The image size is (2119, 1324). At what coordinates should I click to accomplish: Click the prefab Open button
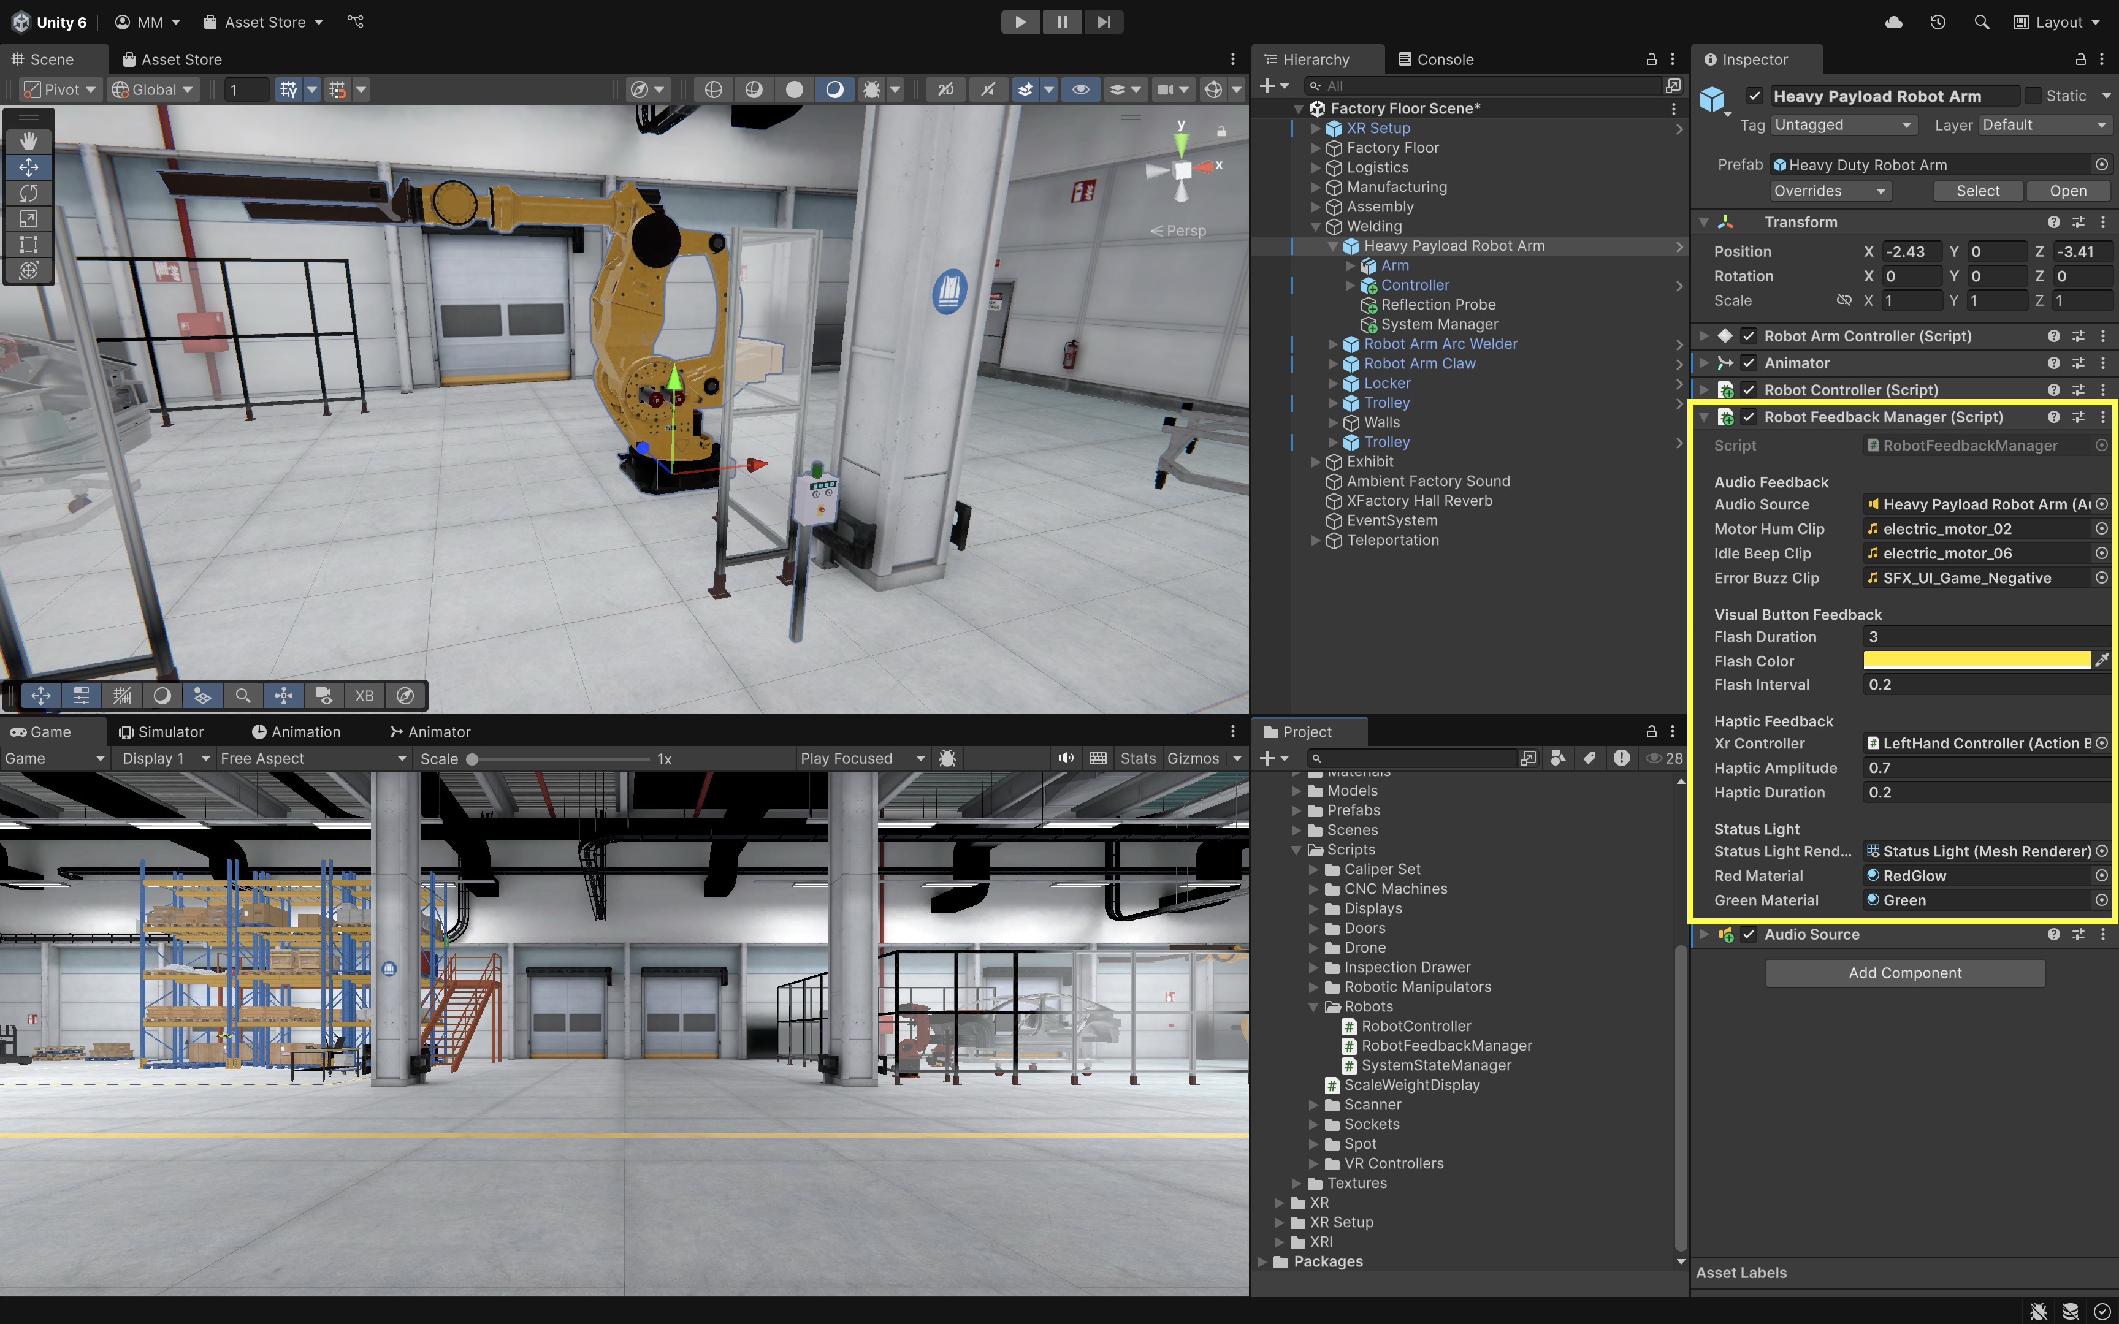(x=2067, y=191)
